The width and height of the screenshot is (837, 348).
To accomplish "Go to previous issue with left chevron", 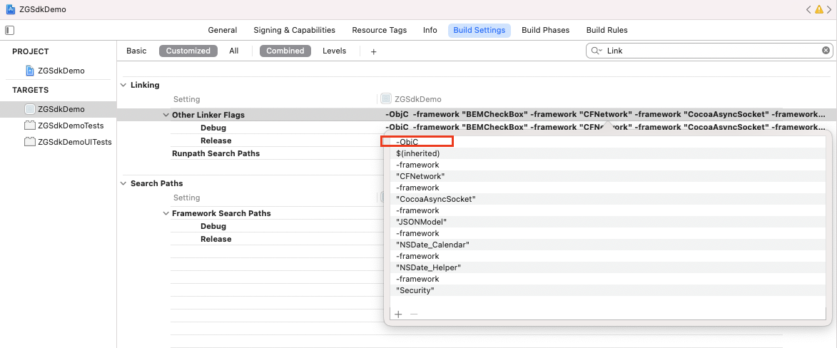I will click(808, 9).
